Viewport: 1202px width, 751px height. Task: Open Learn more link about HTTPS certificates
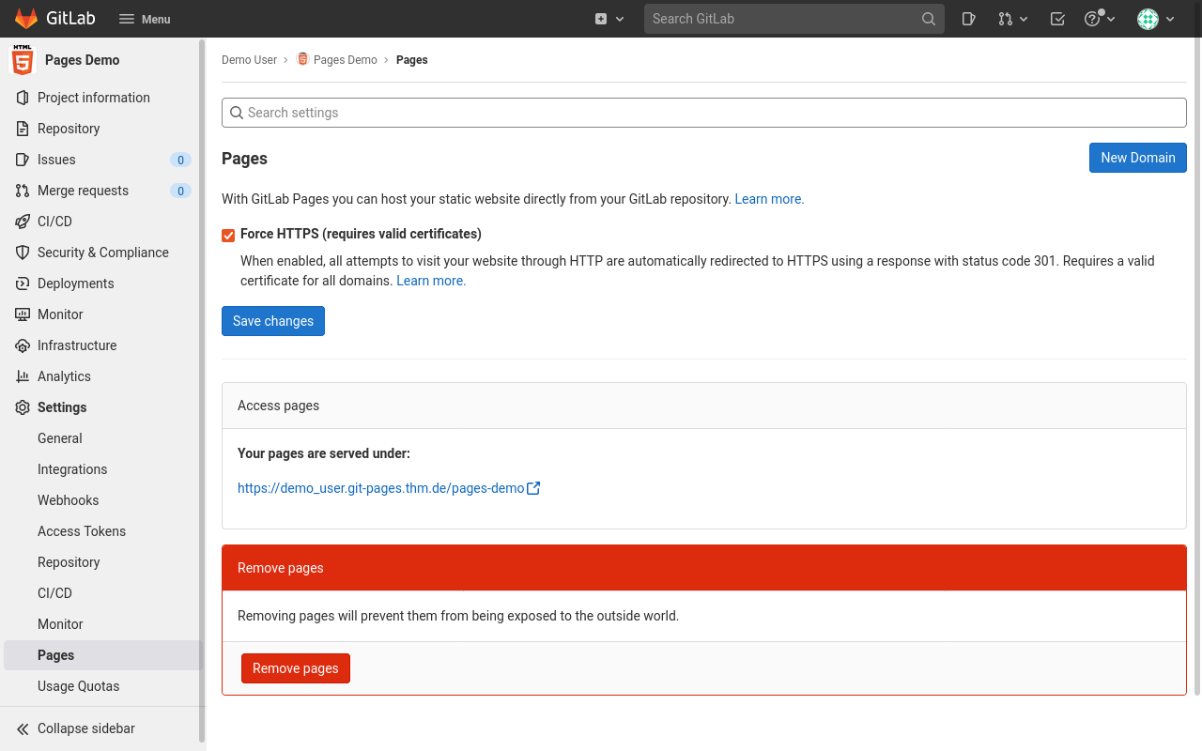click(x=431, y=281)
